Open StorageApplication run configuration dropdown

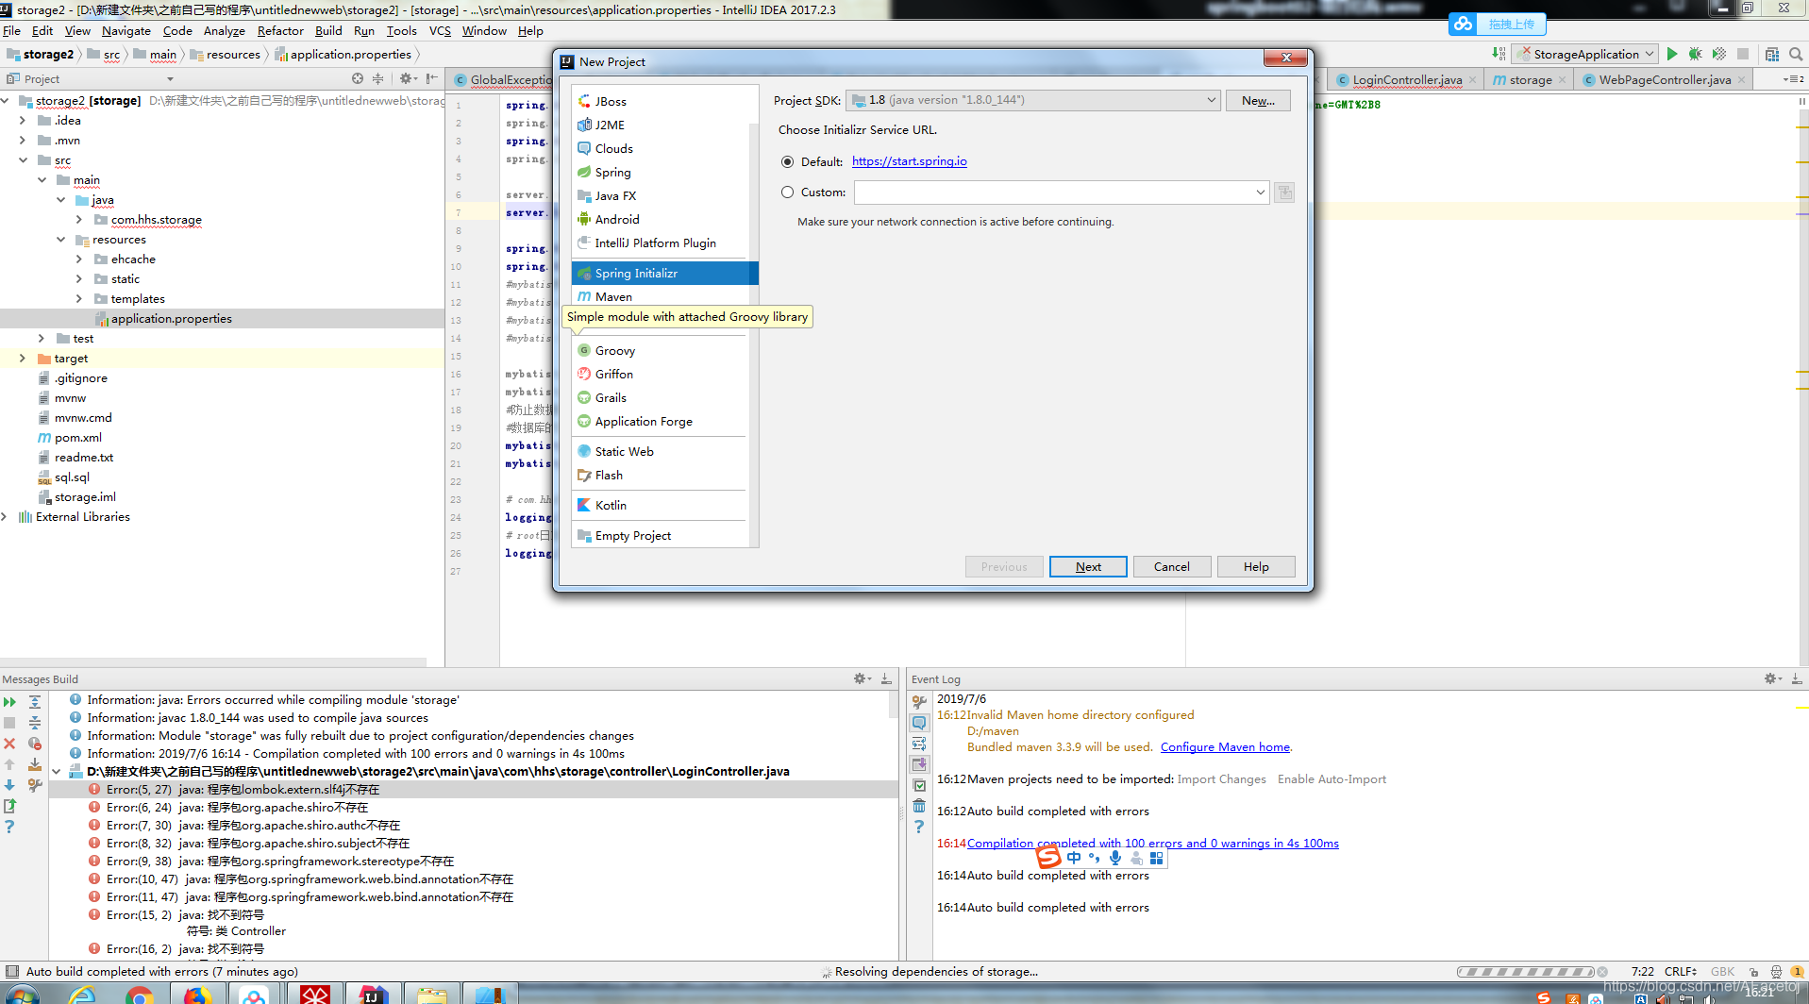[x=1584, y=54]
